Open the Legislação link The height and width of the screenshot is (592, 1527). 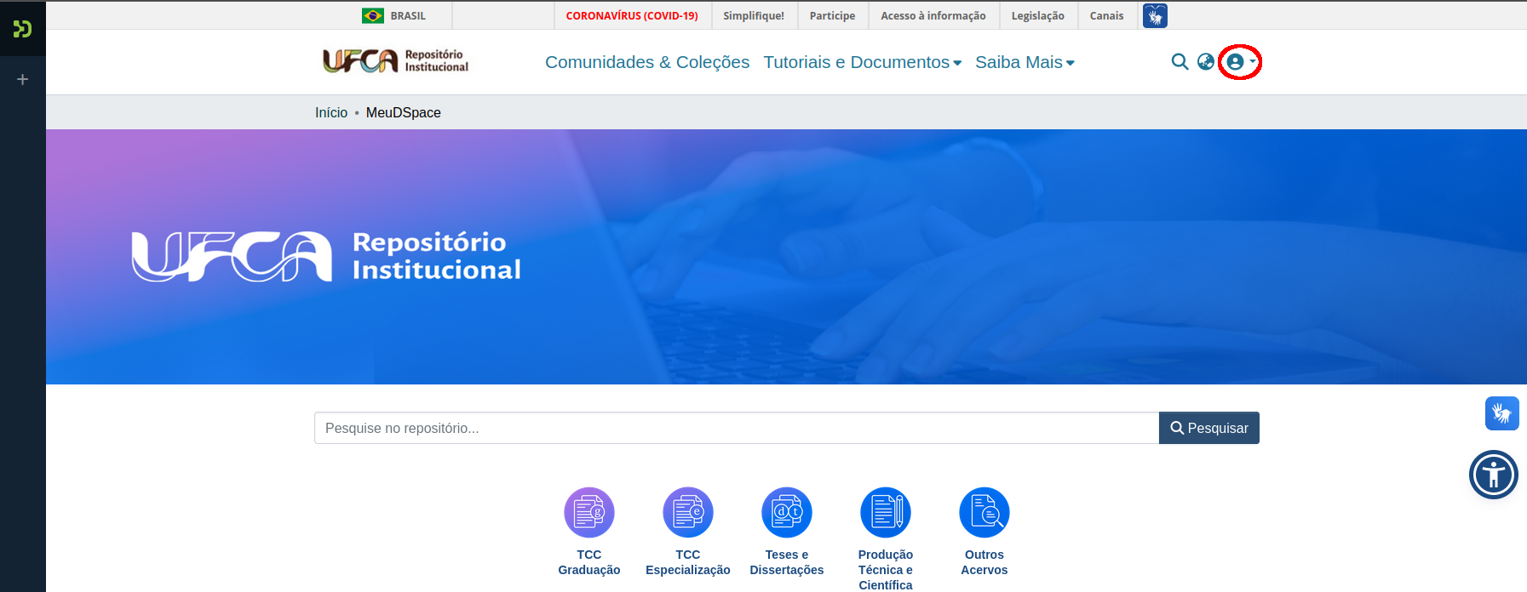coord(1038,15)
